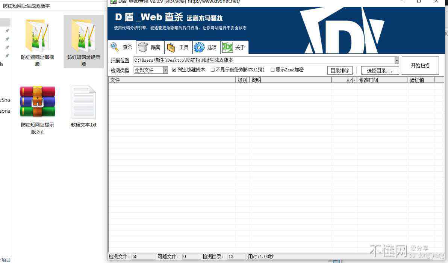Click the 用时:1.03秒 status text
Viewport: 448px width, 263px height.
click(x=260, y=257)
